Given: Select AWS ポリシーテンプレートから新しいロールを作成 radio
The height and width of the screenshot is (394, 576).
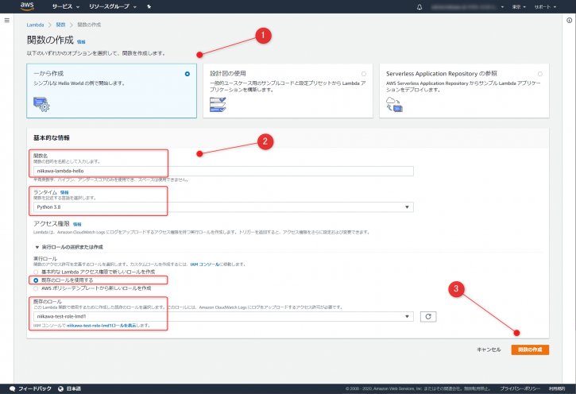Looking at the screenshot, I should tap(36, 288).
